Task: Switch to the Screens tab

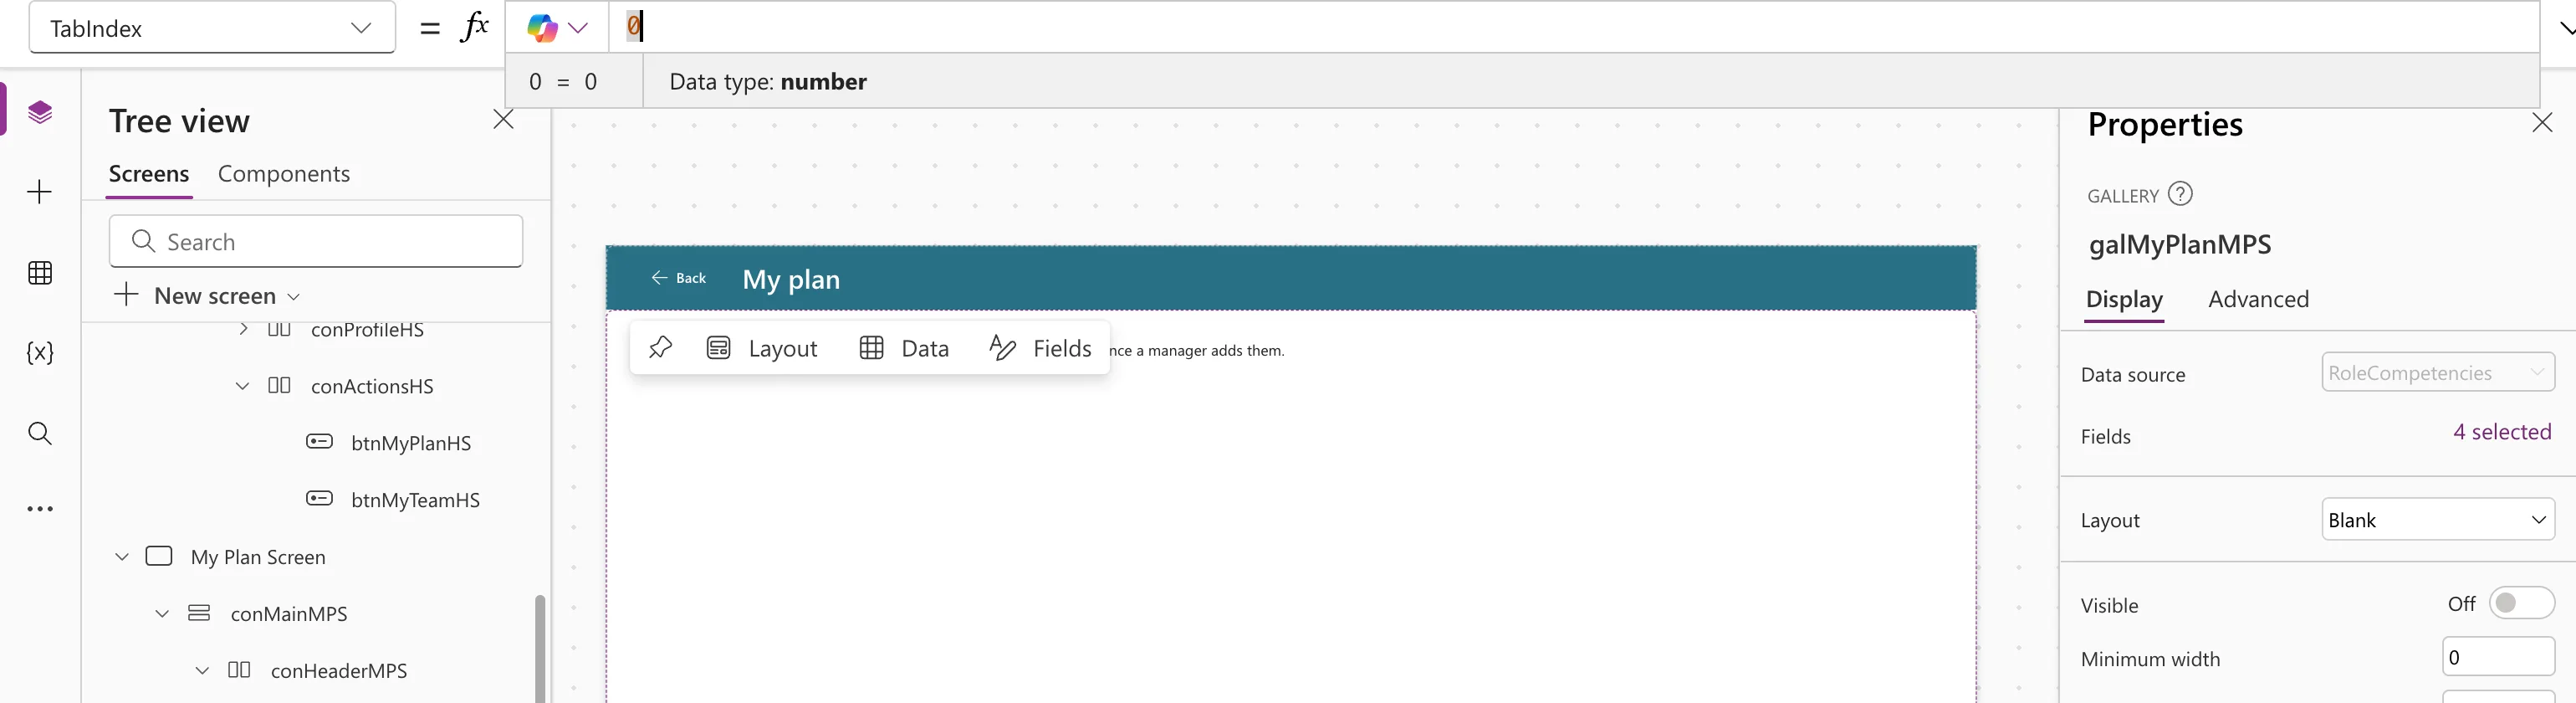Action: click(x=149, y=174)
